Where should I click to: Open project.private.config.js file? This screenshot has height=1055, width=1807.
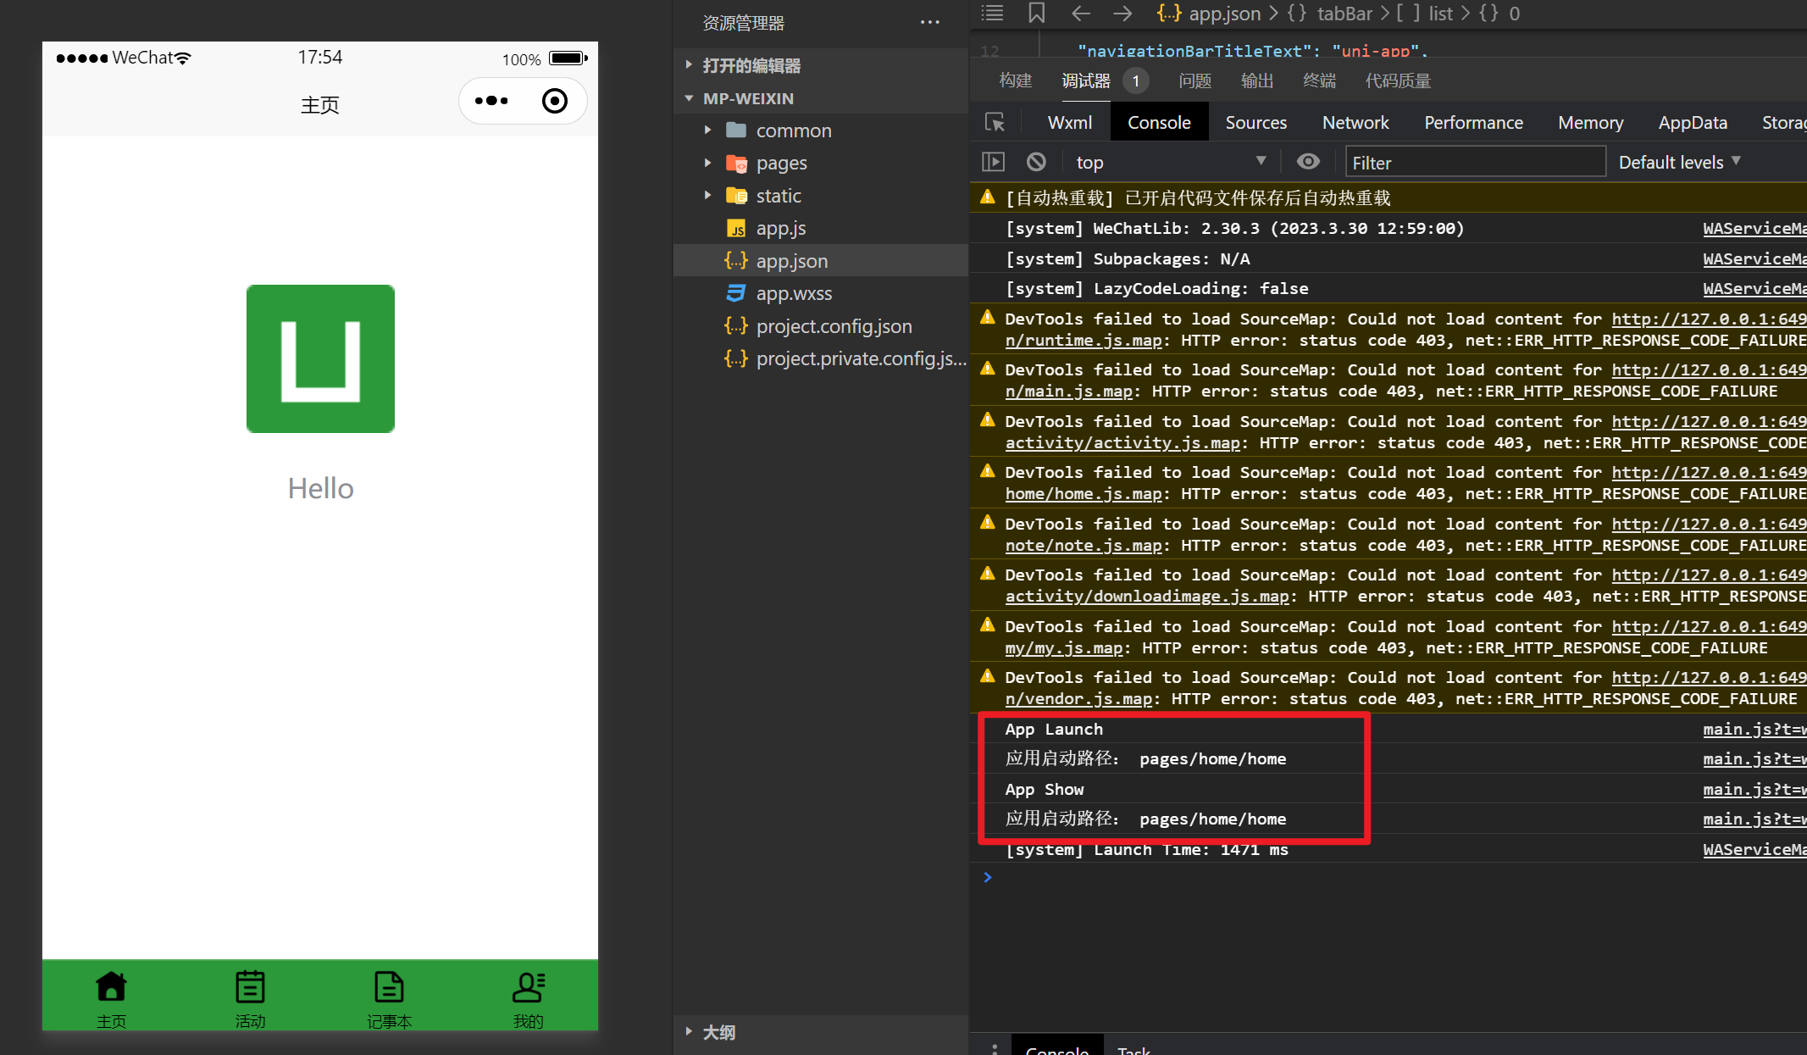tap(821, 358)
